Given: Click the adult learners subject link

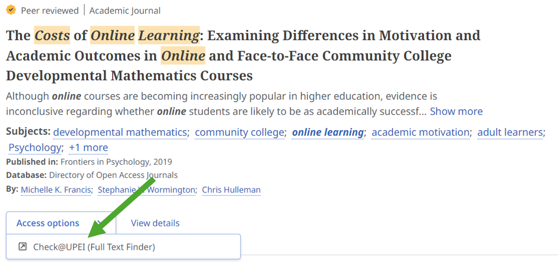Looking at the screenshot, I should tap(510, 132).
